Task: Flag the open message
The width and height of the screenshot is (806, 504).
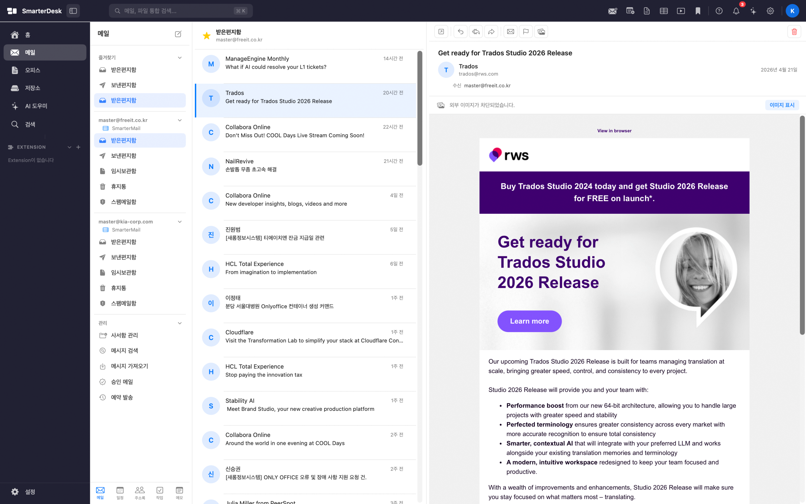Action: [526, 32]
